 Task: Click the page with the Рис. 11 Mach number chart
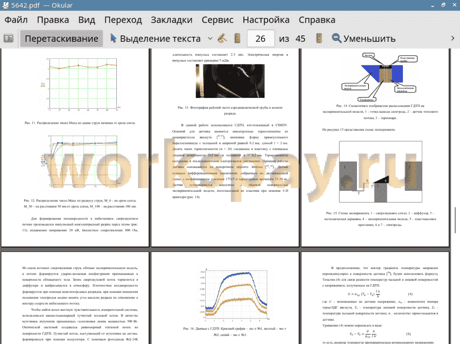[75, 148]
